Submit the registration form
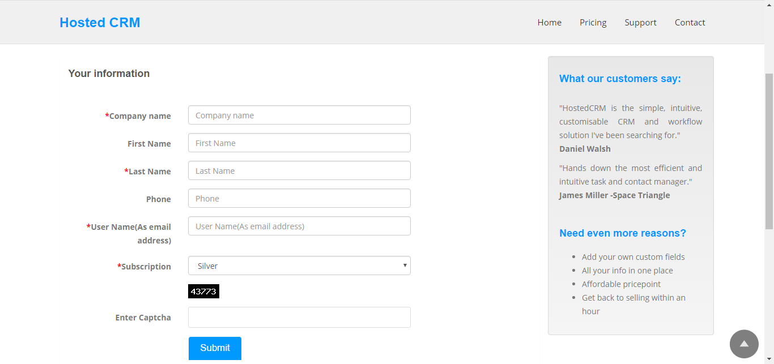 point(215,348)
